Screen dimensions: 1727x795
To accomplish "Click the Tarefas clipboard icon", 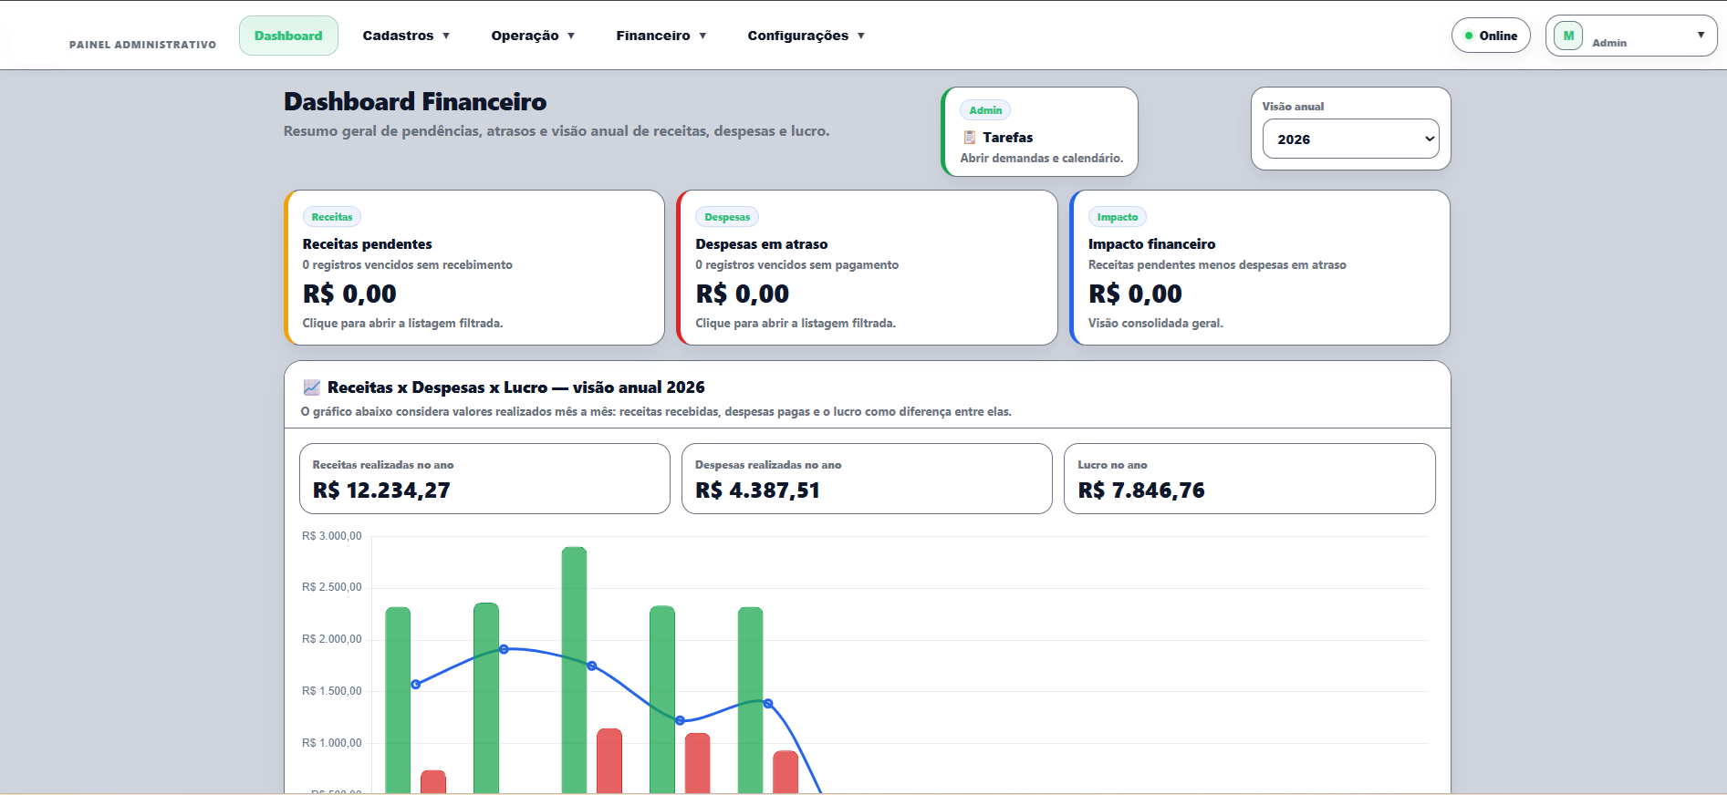I will click(970, 138).
